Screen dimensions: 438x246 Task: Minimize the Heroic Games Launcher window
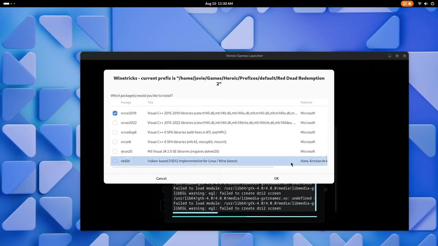(x=389, y=56)
